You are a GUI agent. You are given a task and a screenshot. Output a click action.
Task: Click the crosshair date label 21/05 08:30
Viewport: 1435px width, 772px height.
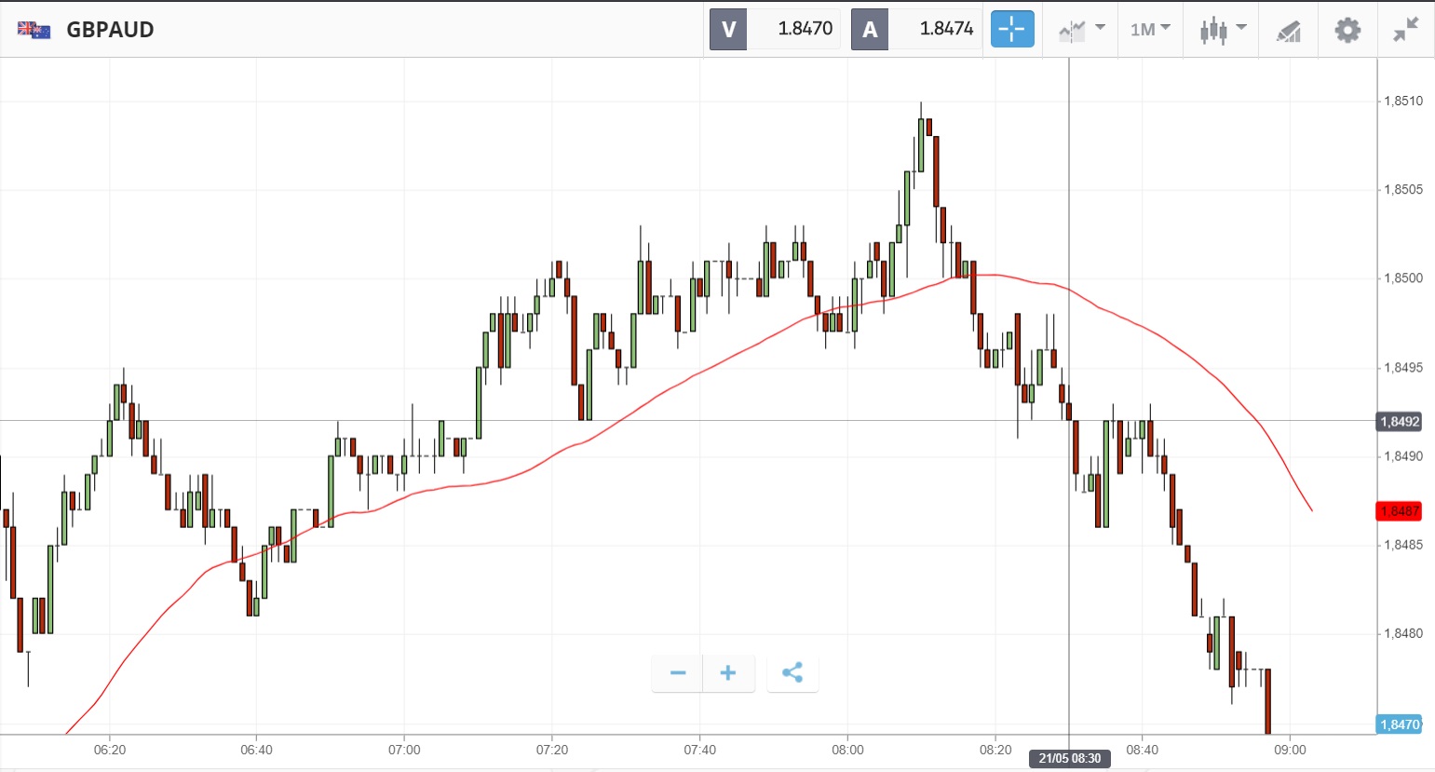(x=1069, y=758)
